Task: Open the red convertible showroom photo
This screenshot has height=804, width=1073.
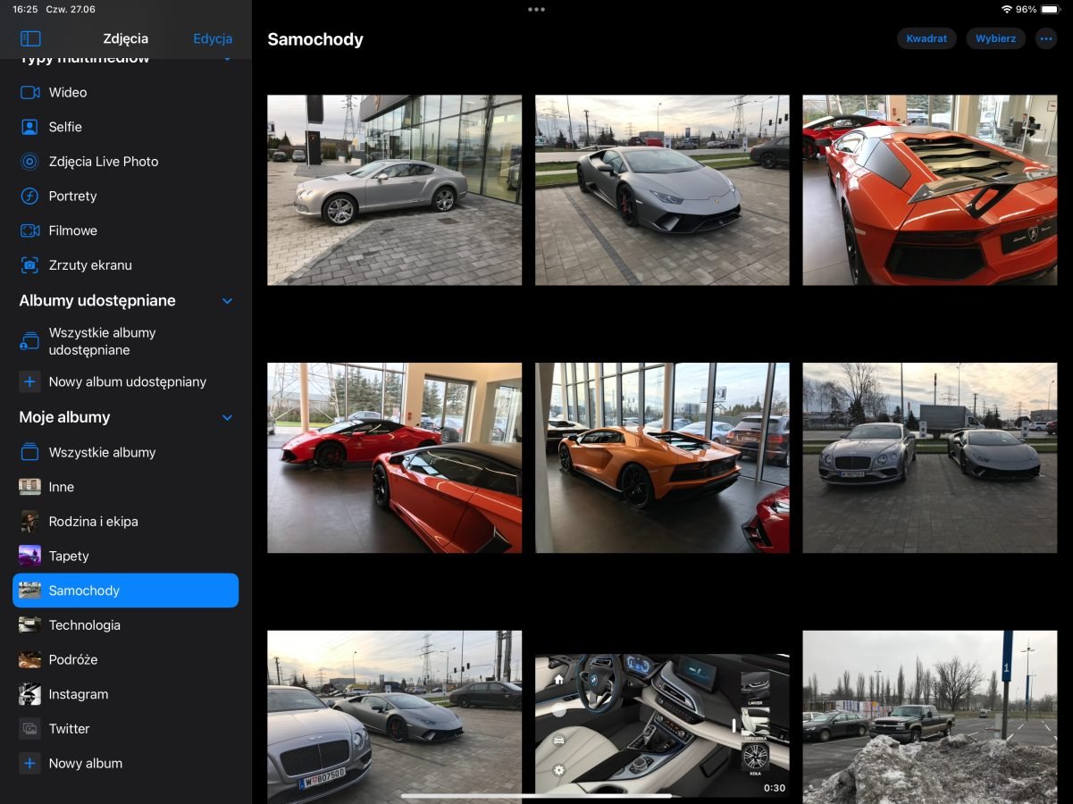Action: coord(394,458)
